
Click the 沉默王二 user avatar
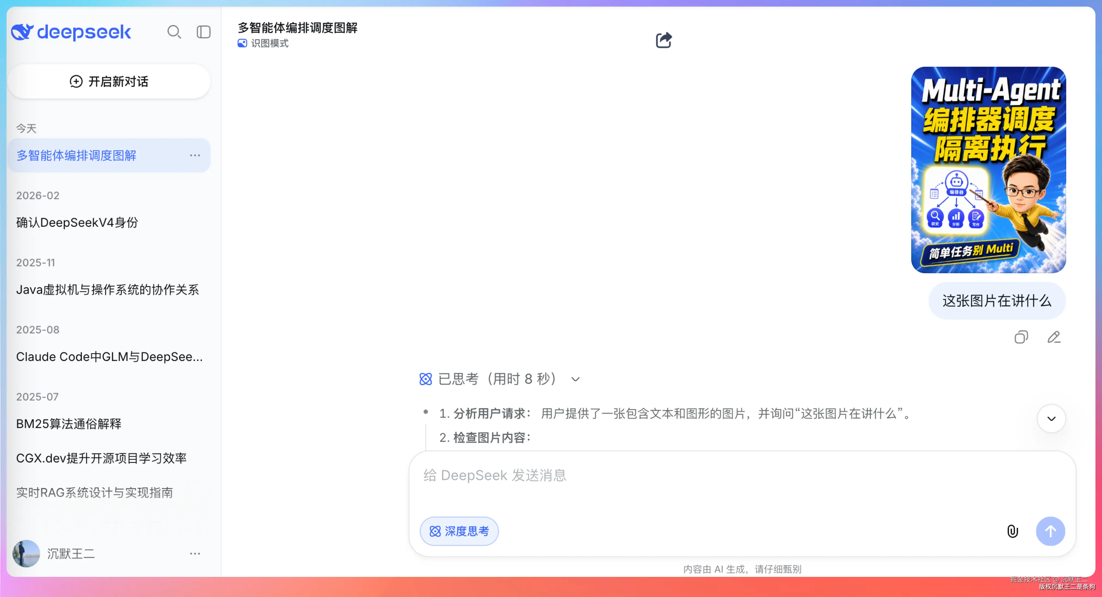tap(26, 553)
